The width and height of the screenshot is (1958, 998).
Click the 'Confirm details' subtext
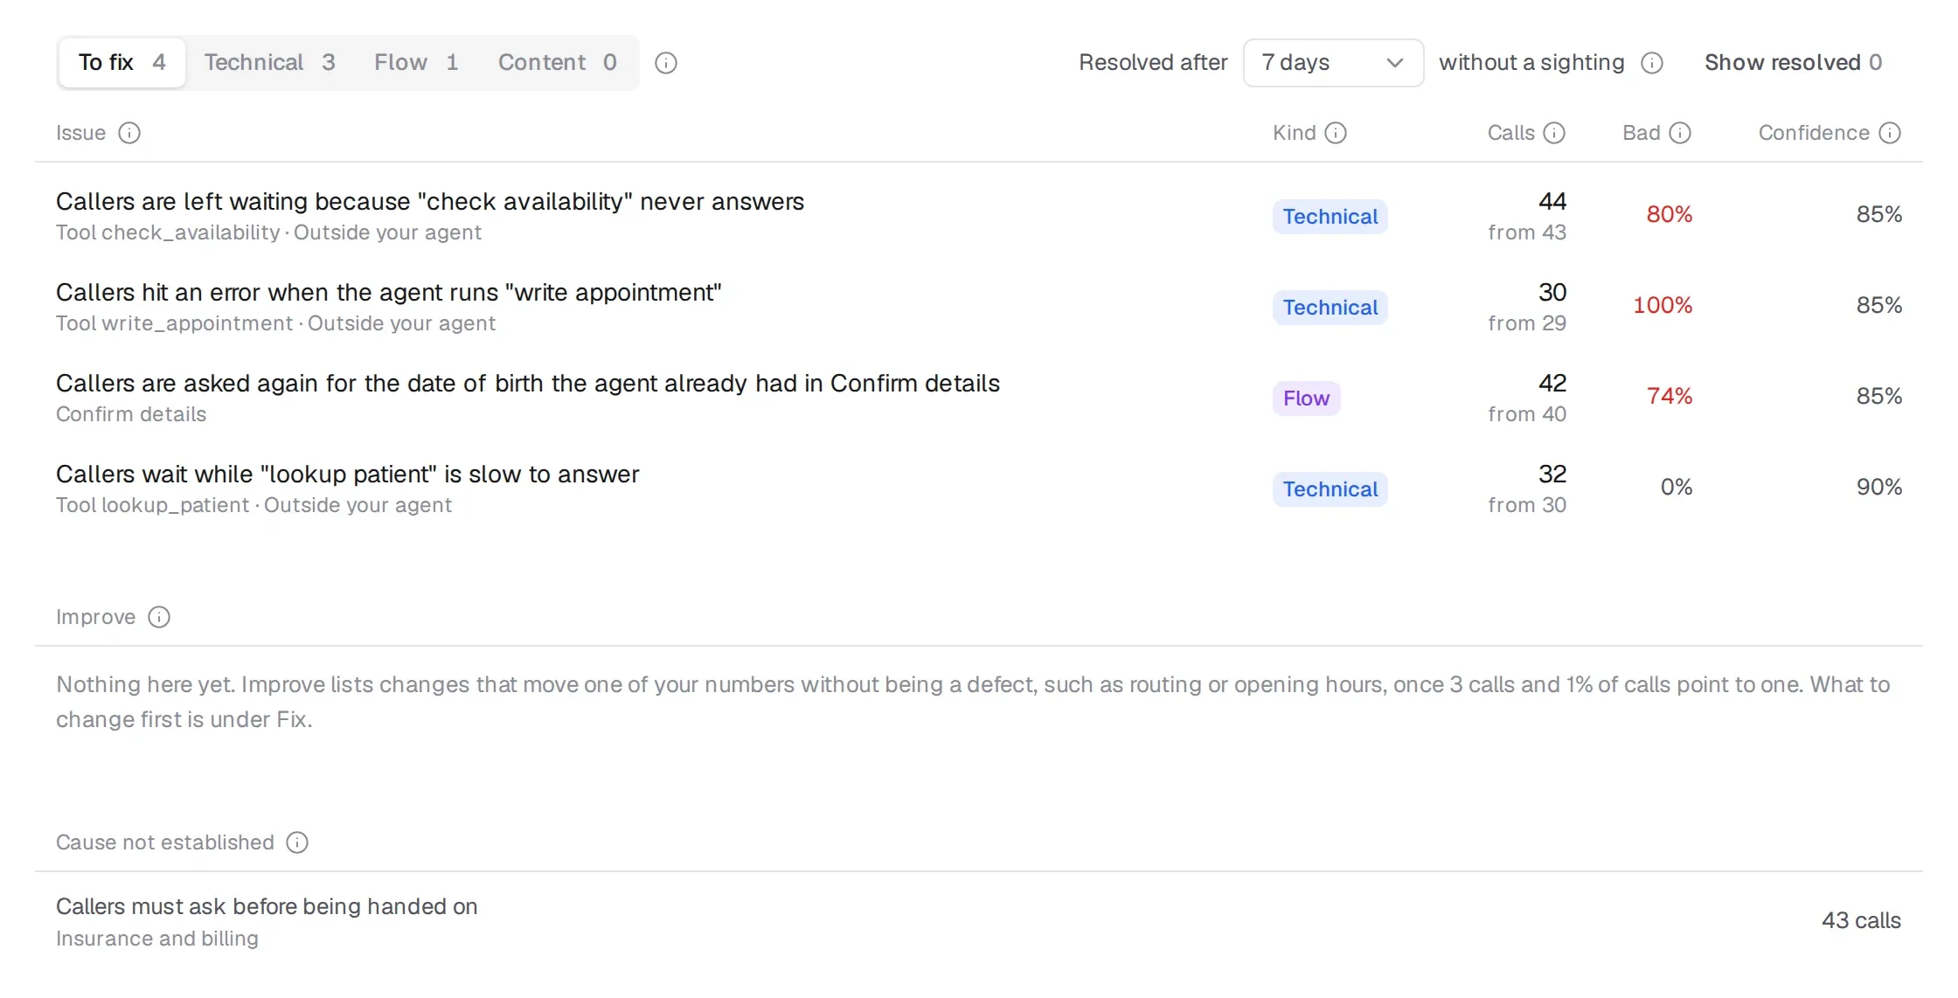(131, 414)
